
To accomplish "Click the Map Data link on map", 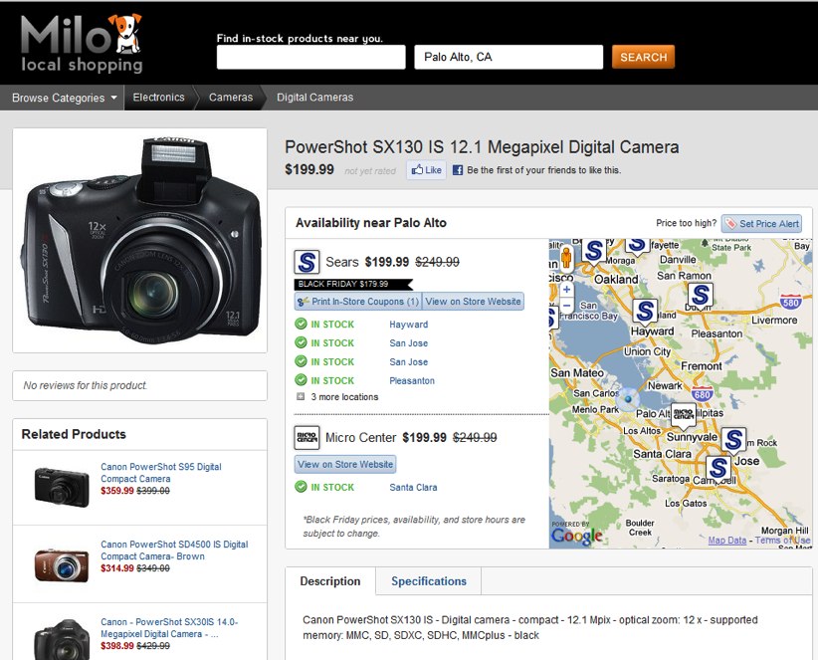I will coord(726,541).
